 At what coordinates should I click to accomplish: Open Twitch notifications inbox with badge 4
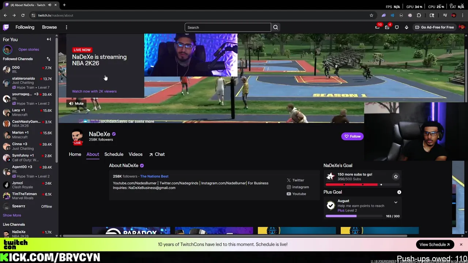click(387, 27)
